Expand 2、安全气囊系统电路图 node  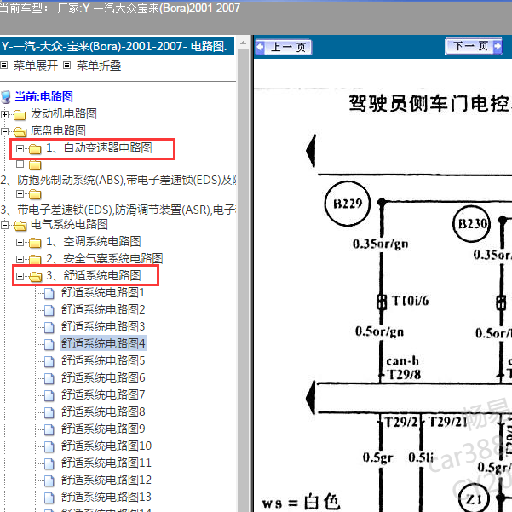tap(20, 259)
